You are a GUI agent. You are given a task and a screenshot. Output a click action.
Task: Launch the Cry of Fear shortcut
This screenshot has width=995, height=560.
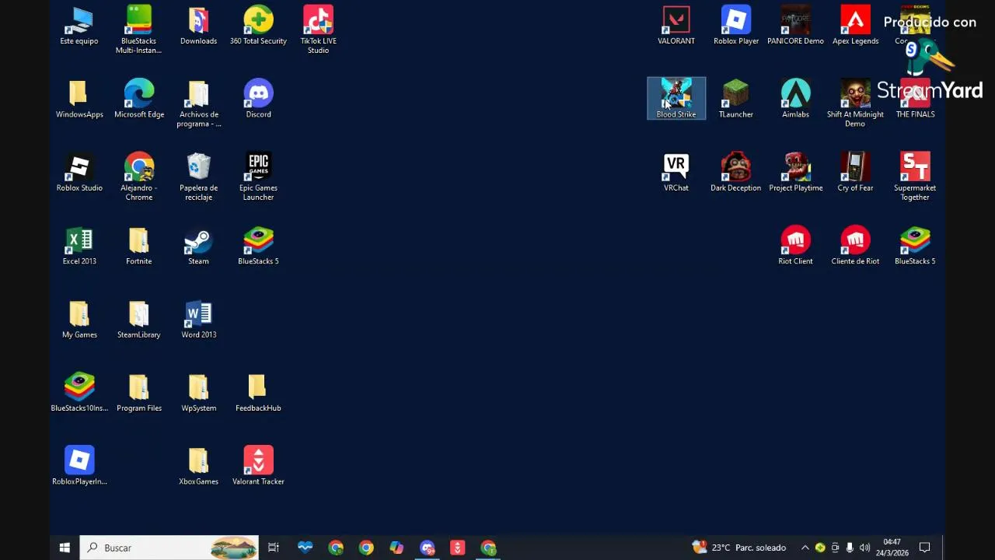[x=855, y=173]
